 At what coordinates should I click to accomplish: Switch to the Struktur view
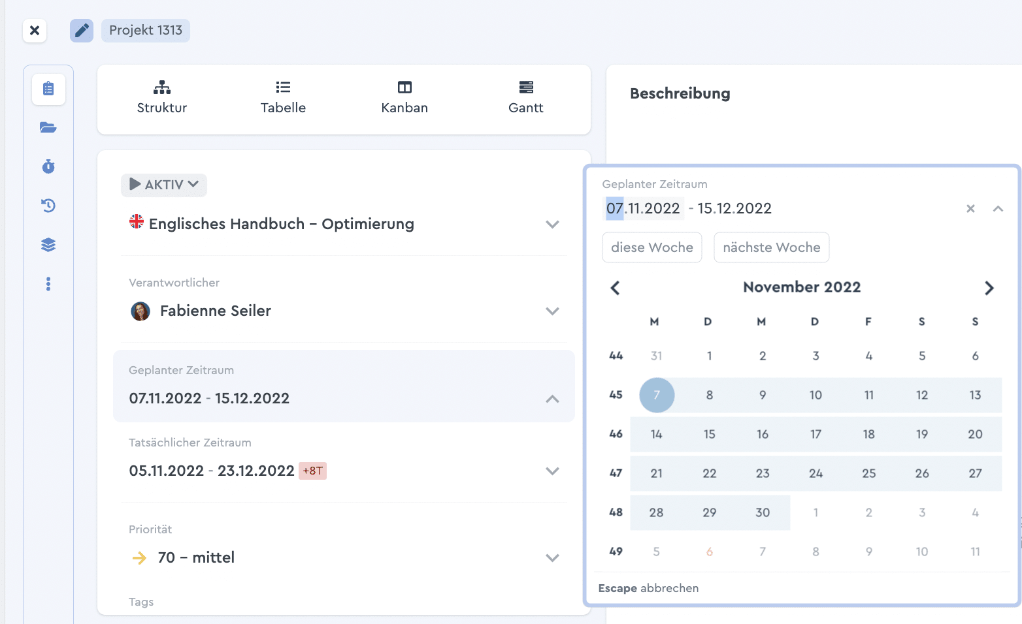pos(162,98)
